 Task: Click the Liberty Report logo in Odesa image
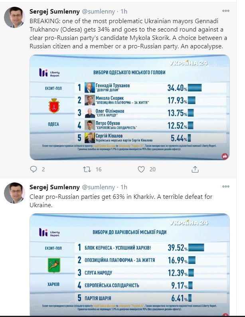[x=49, y=72]
